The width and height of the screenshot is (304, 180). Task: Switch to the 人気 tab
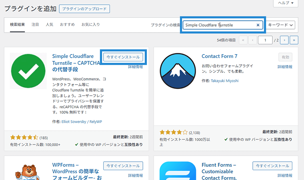coord(50,25)
